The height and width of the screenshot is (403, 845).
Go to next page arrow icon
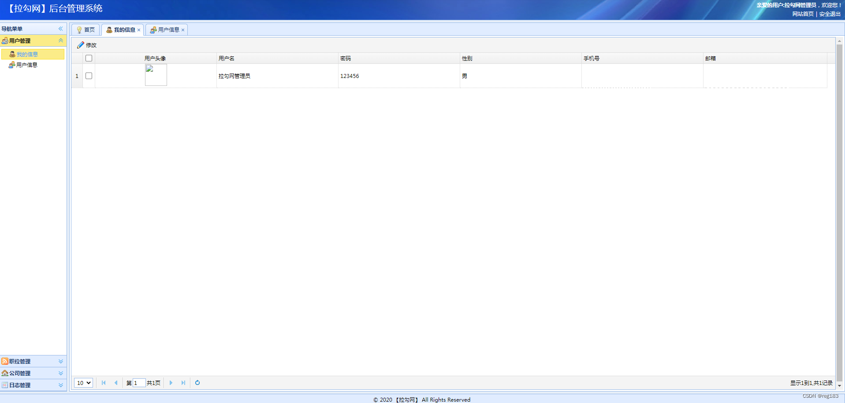[x=171, y=383]
